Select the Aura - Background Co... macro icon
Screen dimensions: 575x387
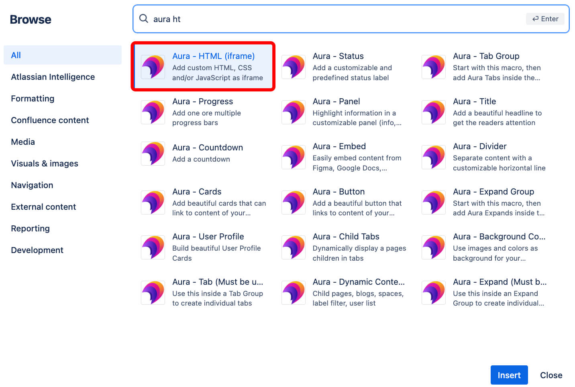pyautogui.click(x=433, y=247)
